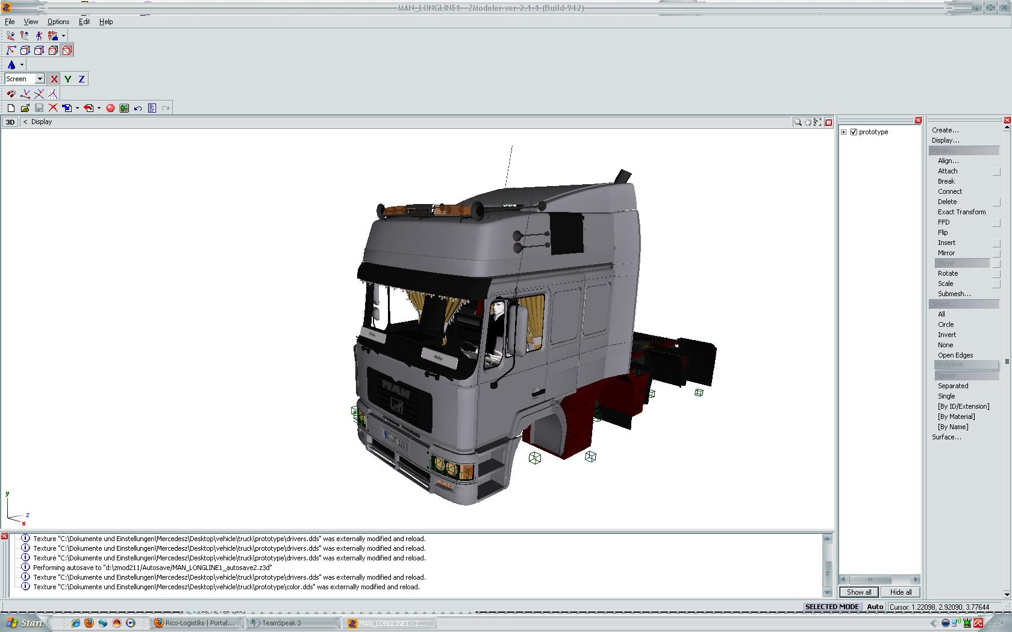
Task: Click the undo arrow icon
Action: click(138, 108)
